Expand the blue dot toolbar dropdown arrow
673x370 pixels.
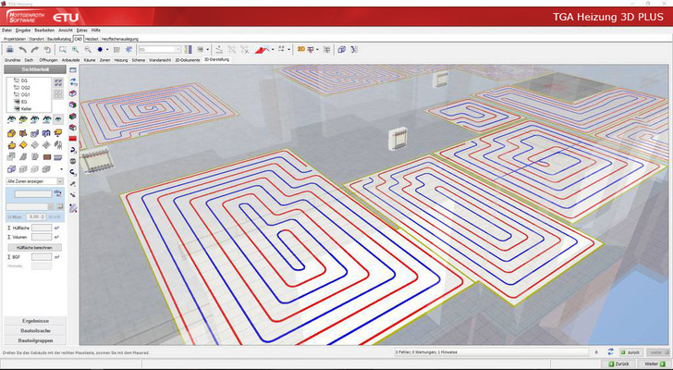coord(107,50)
